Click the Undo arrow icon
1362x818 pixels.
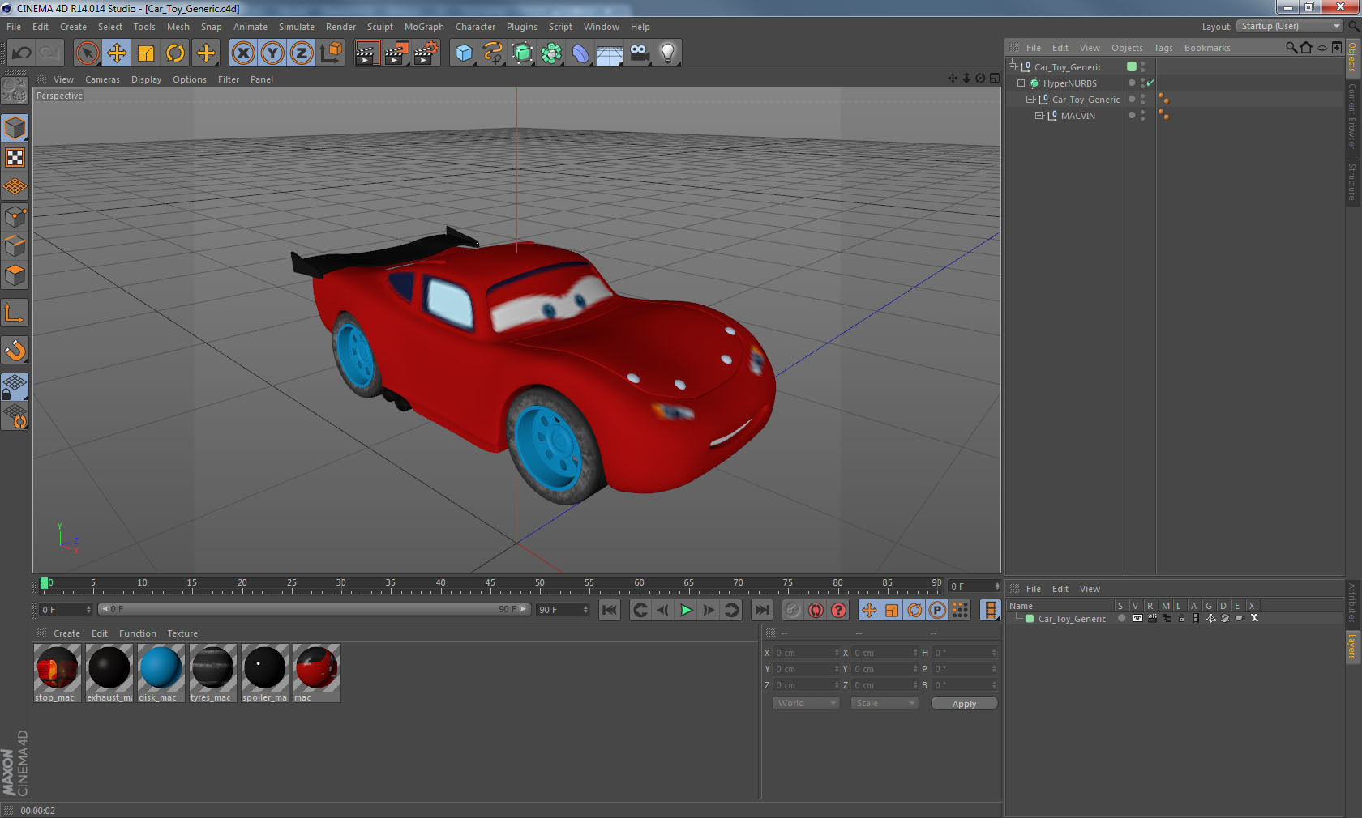tap(21, 53)
